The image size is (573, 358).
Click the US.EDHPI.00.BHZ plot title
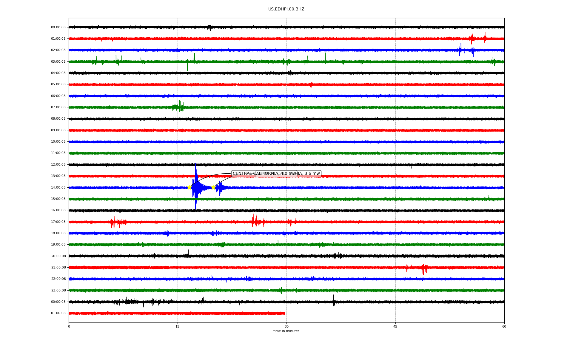[x=286, y=9]
